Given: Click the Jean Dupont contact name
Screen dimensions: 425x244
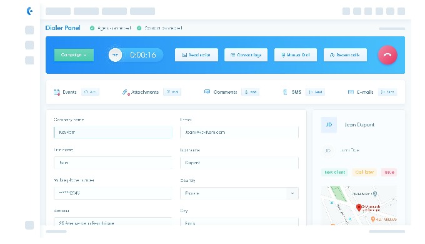Looking at the screenshot, I should click(359, 125).
